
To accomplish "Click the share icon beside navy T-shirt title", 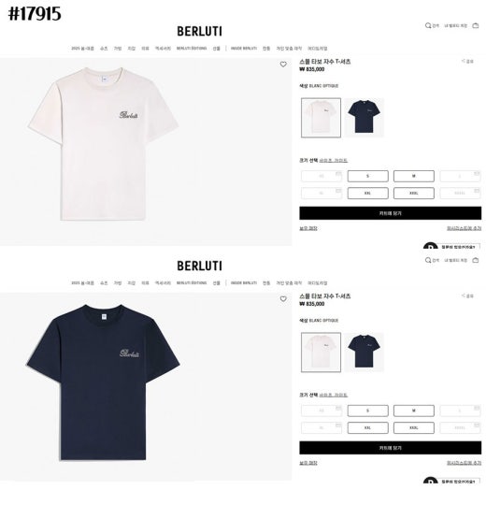I will 464,296.
